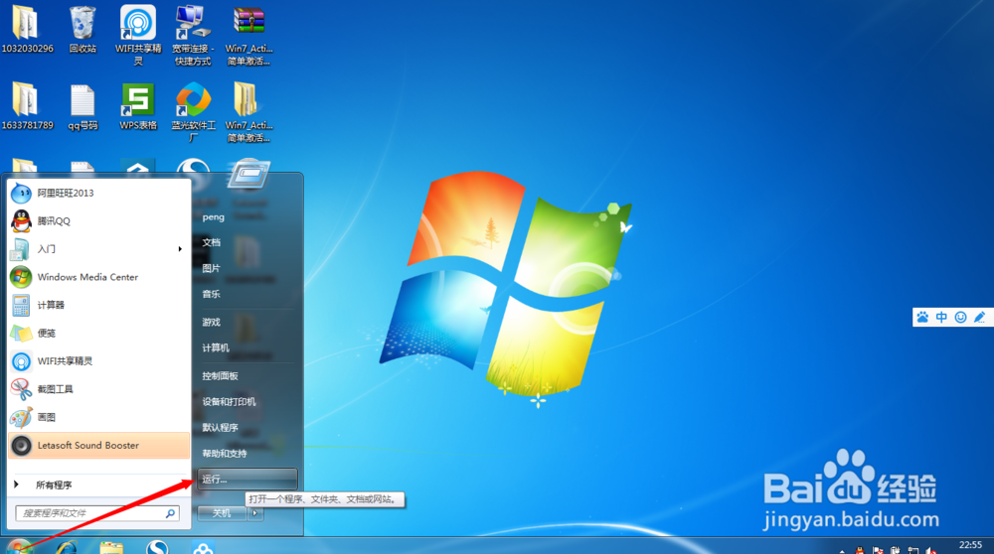Click the power plug tray icon
Screen dimensions: 994x554
coord(896,550)
